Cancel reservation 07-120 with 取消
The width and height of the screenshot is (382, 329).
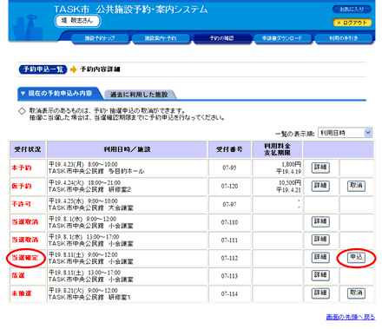(x=356, y=186)
